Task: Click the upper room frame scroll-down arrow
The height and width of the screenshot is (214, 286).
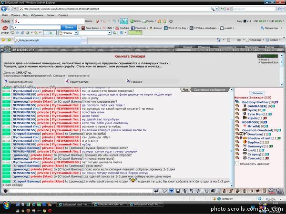Action: click(281, 85)
